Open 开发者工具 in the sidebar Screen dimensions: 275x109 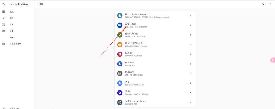[x=14, y=108]
